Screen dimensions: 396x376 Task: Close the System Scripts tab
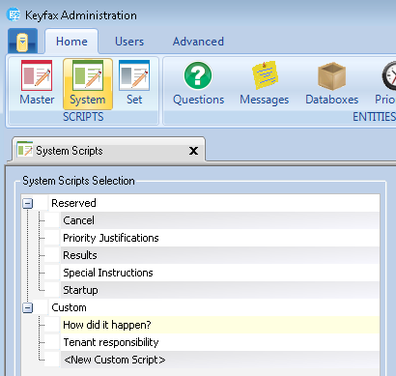coord(193,151)
